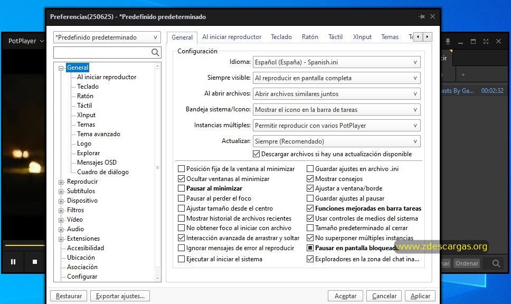Viewport: 511px width, 304px height.
Task: Close the Preferences dialog with X
Action: [432, 16]
